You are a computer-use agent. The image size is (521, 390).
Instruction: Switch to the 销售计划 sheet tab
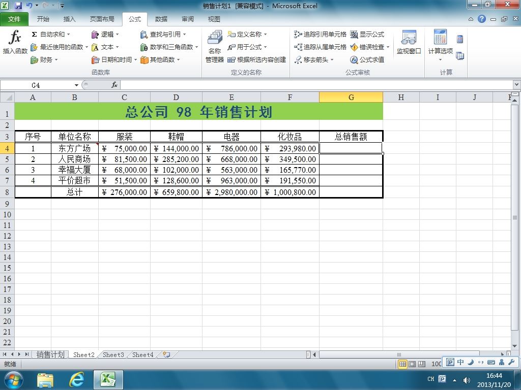[50, 354]
